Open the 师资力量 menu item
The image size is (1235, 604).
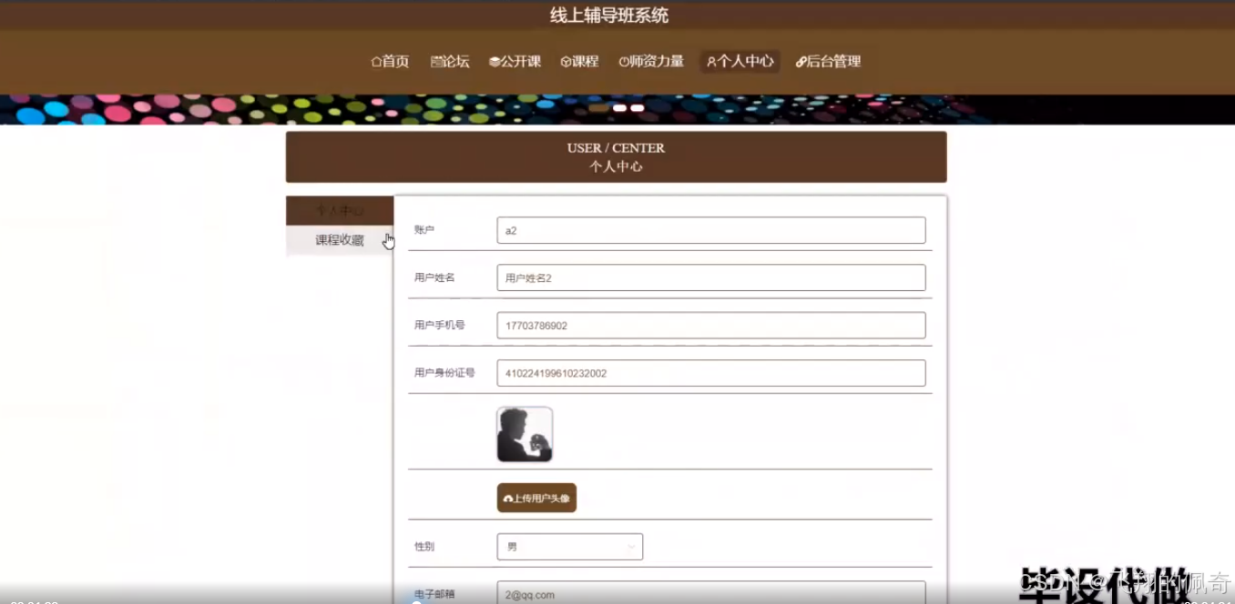coord(651,62)
